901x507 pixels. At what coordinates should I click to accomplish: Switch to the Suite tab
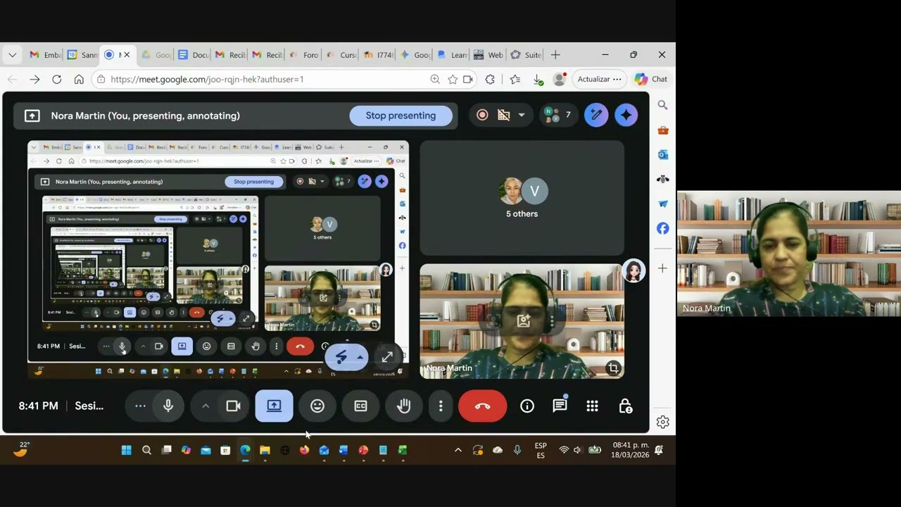[526, 55]
